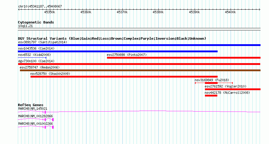The image size is (269, 144).
Task: Select the MARCH8 NM_145021 exon block
Action: tap(45, 112)
